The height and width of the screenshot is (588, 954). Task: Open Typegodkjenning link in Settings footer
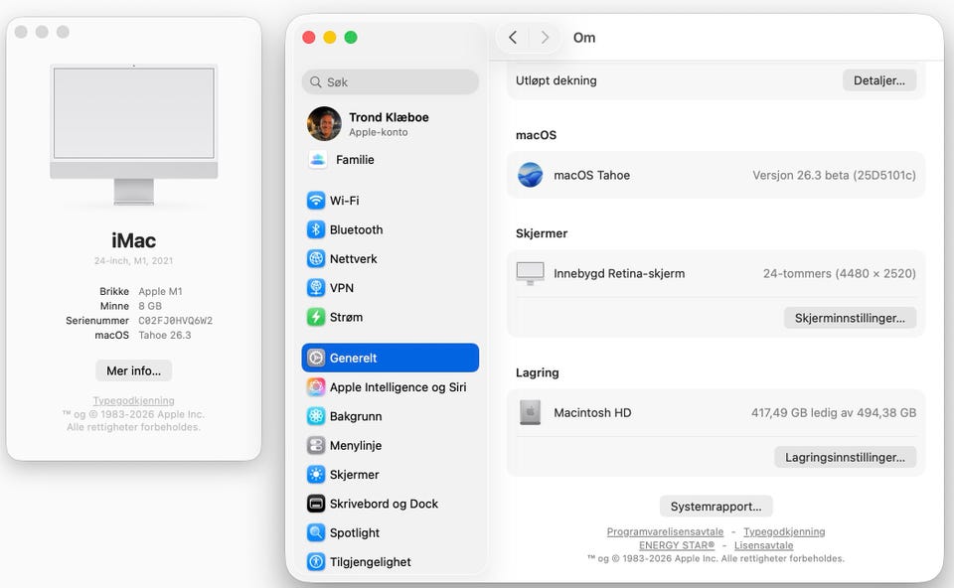(784, 531)
